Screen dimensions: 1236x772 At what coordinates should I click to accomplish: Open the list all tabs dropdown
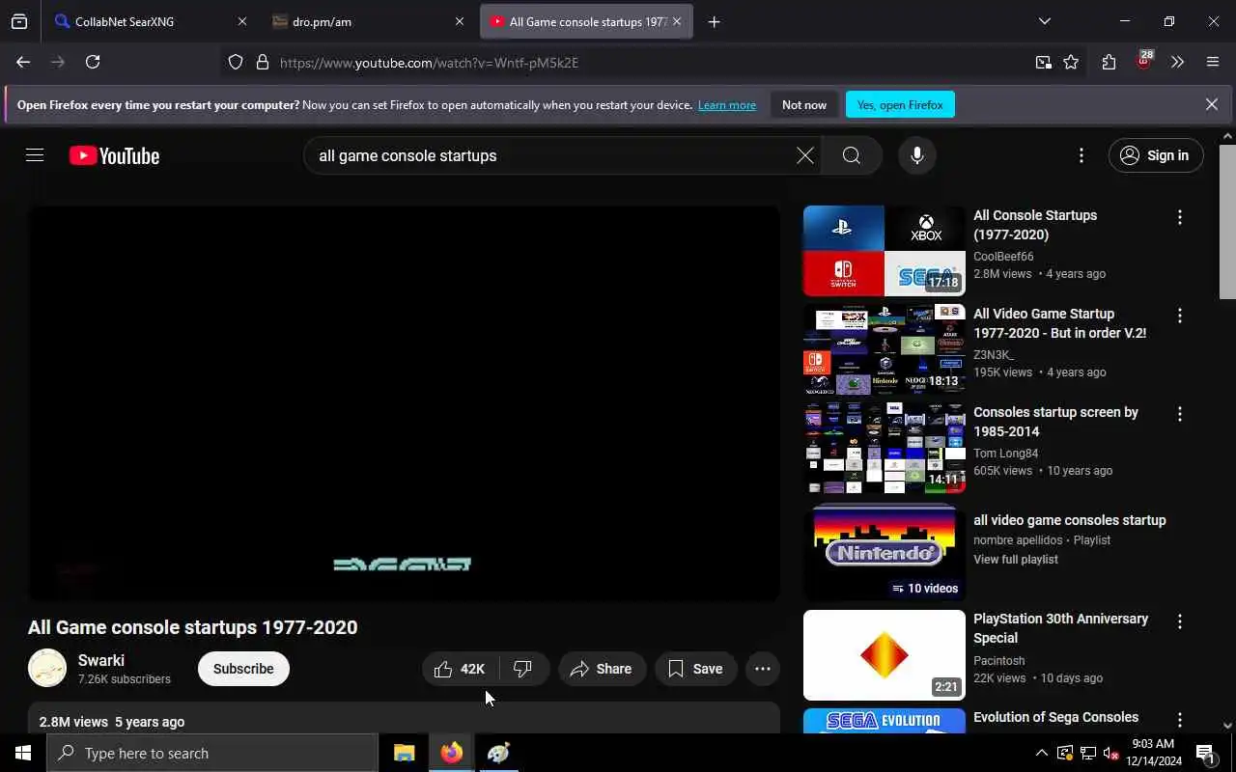click(x=1044, y=21)
